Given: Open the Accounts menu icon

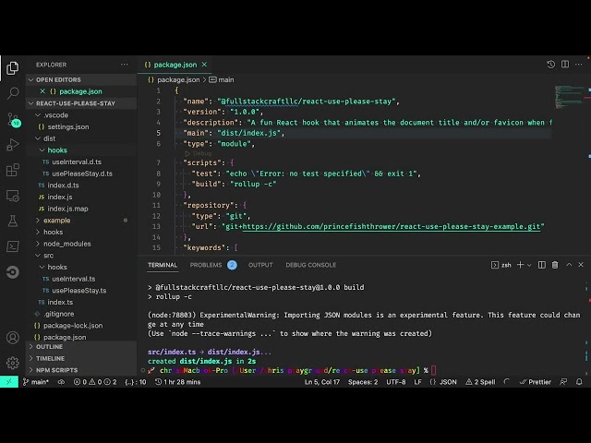Looking at the screenshot, I should tap(12, 338).
